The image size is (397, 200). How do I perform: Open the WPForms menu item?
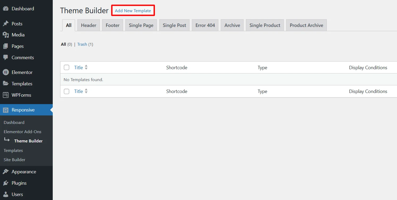tap(21, 95)
